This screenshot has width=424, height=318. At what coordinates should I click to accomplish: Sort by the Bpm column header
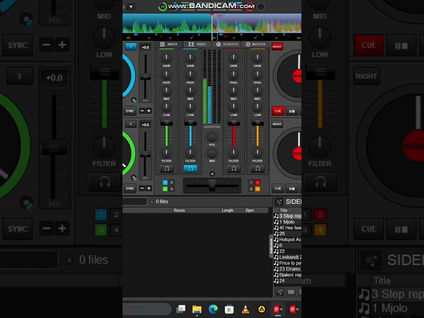click(x=250, y=211)
